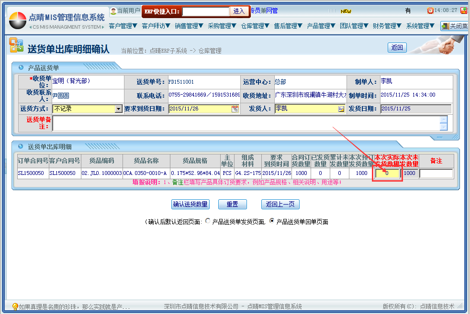Click the calendar icon beside 要求到货日期
Image resolution: width=470 pixels, height=314 pixels.
pos(235,109)
